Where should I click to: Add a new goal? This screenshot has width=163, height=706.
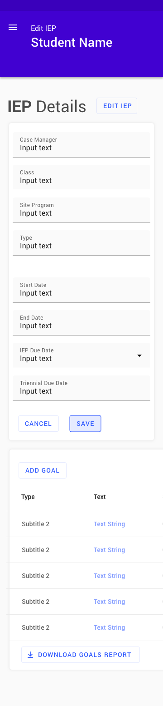43,470
